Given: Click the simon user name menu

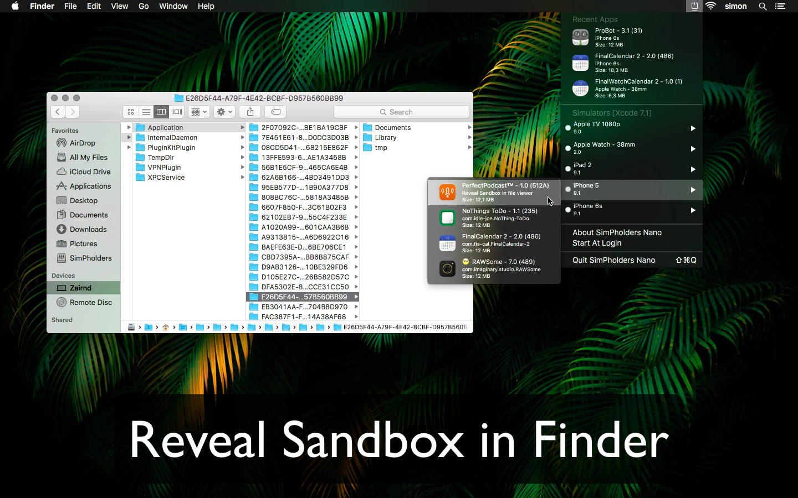Looking at the screenshot, I should (735, 6).
